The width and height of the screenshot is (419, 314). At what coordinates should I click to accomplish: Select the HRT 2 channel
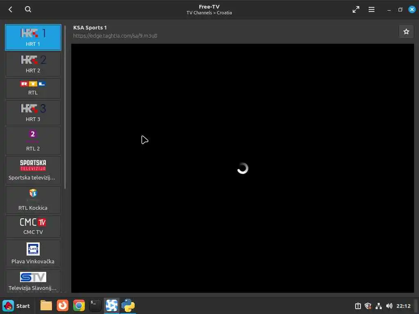[33, 64]
